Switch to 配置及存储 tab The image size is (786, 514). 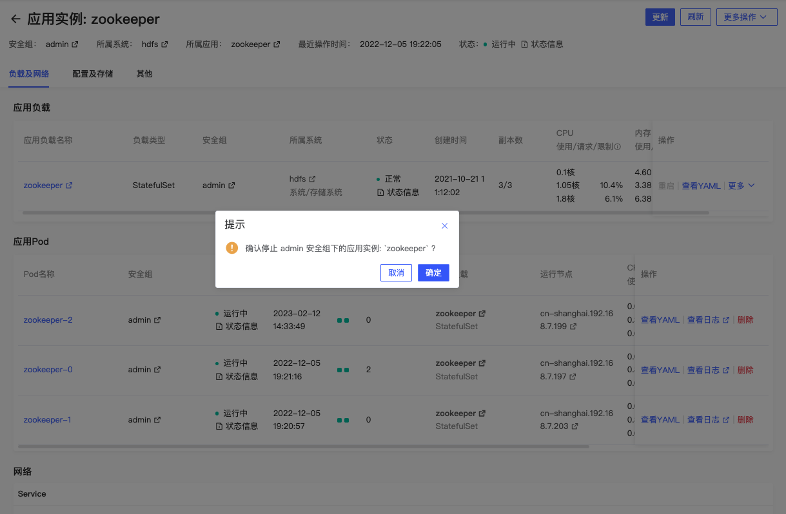93,74
